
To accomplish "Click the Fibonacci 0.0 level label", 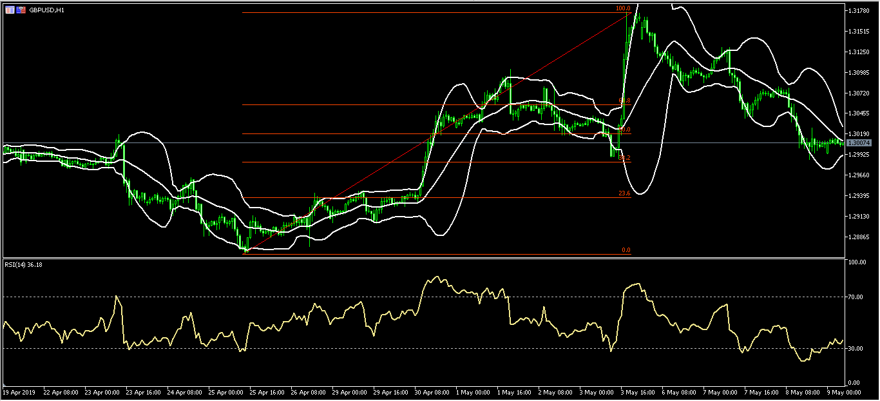I will [626, 250].
